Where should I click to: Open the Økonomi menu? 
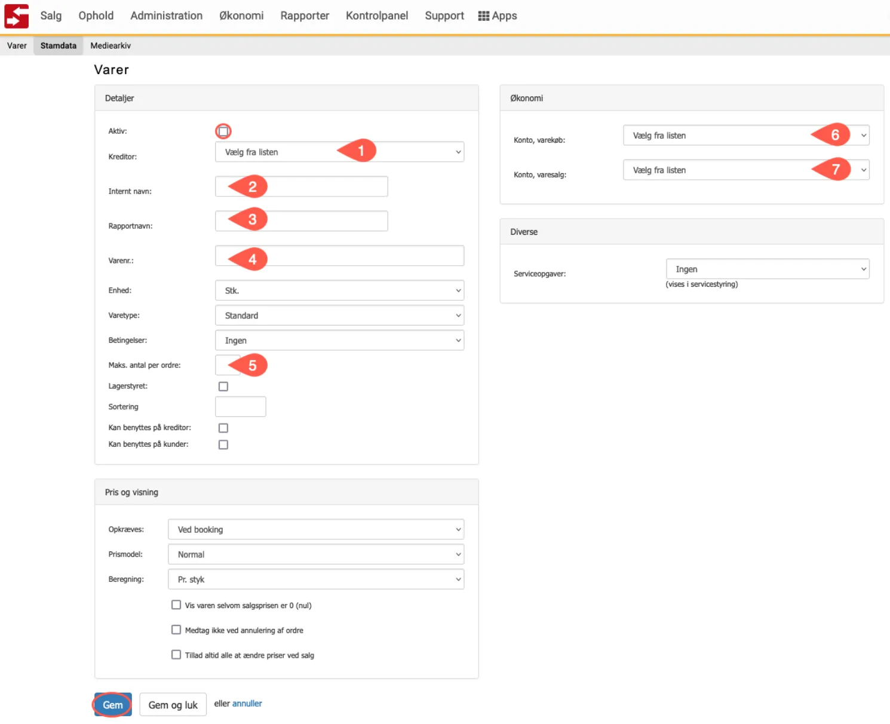241,16
